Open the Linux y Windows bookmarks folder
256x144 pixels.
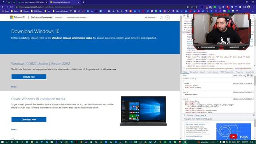(x=60, y=11)
